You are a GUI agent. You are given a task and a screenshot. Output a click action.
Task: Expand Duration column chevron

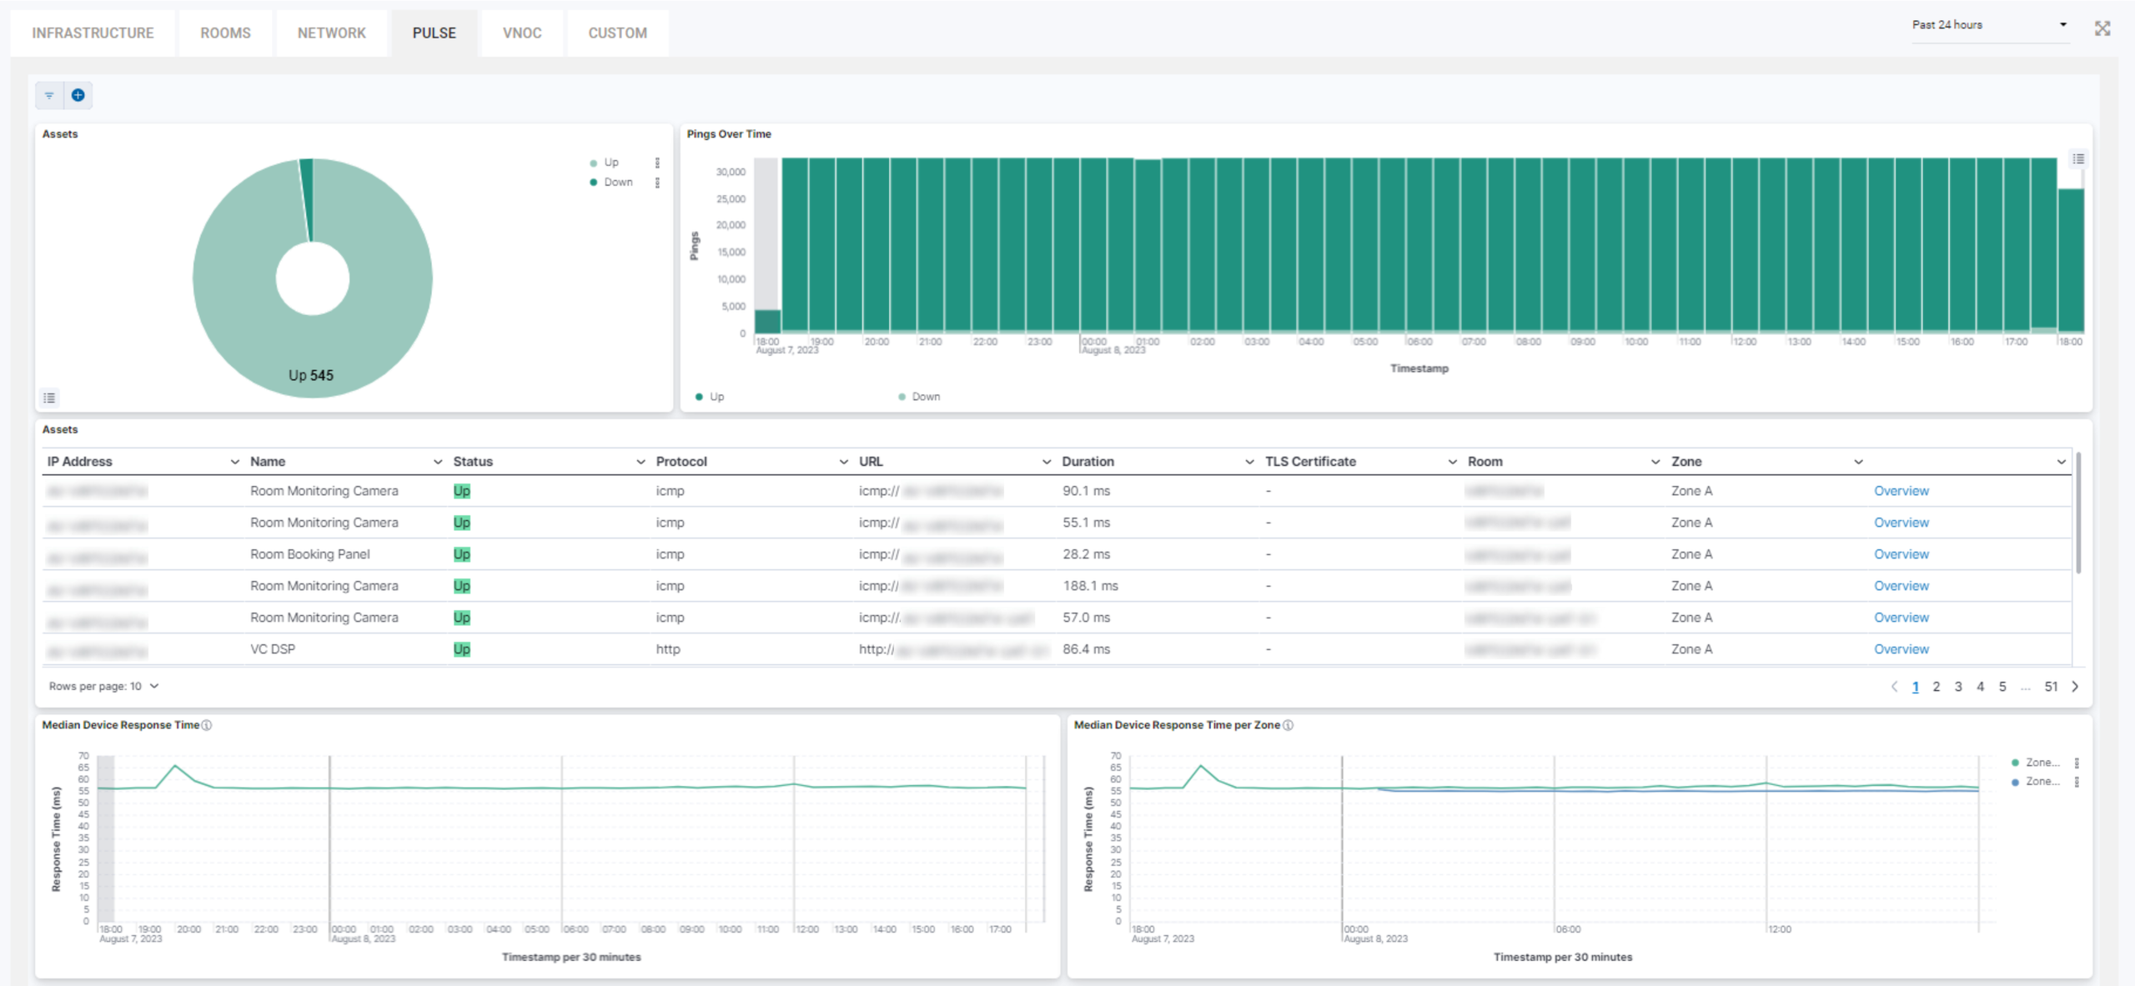click(1249, 462)
